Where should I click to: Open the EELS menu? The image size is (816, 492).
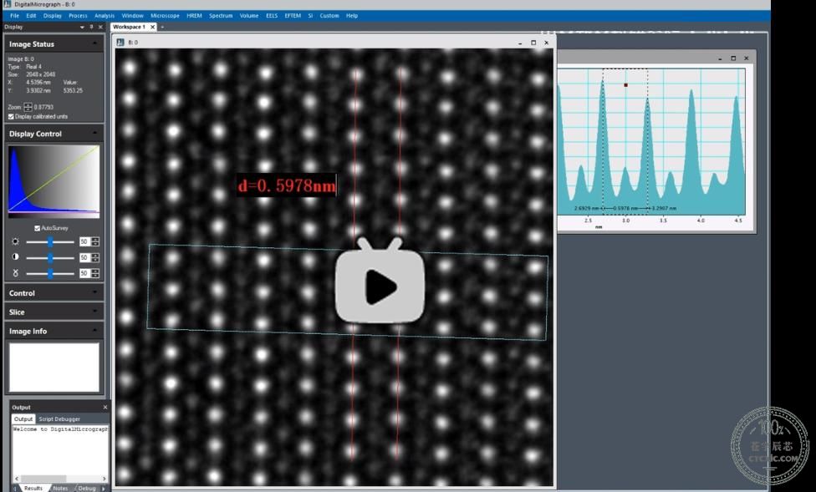[x=272, y=16]
